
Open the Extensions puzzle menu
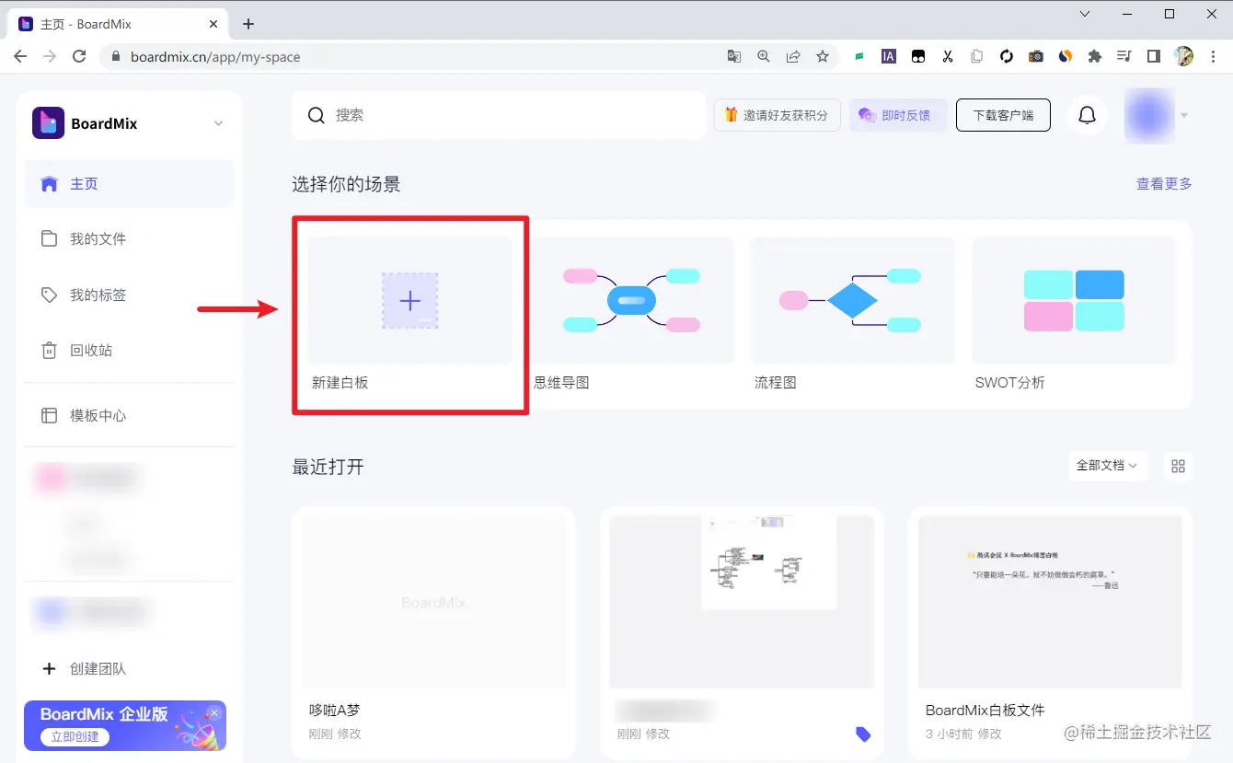coord(1095,56)
